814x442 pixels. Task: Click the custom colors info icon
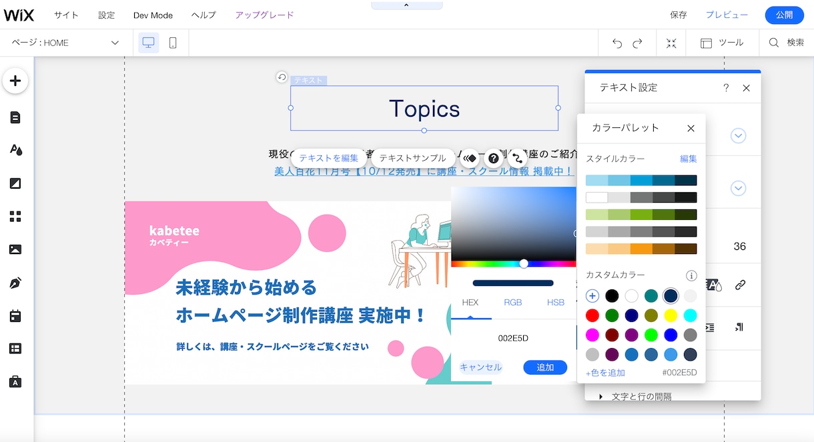tap(691, 275)
